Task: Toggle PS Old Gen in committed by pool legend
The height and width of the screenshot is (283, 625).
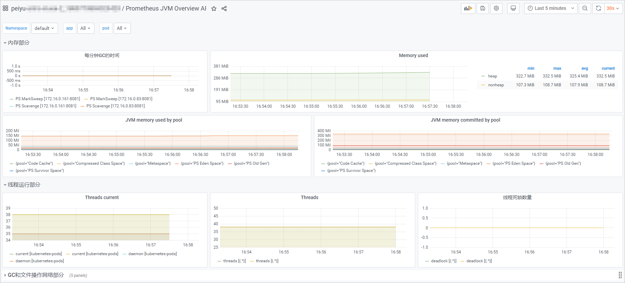Action: [x=563, y=163]
